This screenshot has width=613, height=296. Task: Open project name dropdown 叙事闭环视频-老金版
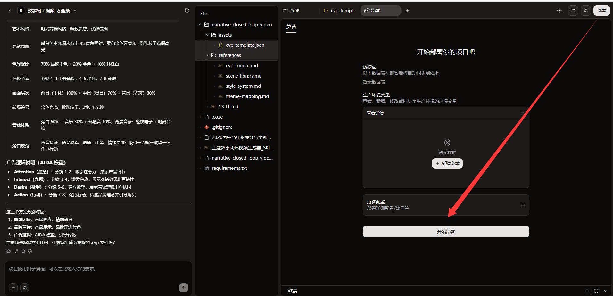click(48, 11)
